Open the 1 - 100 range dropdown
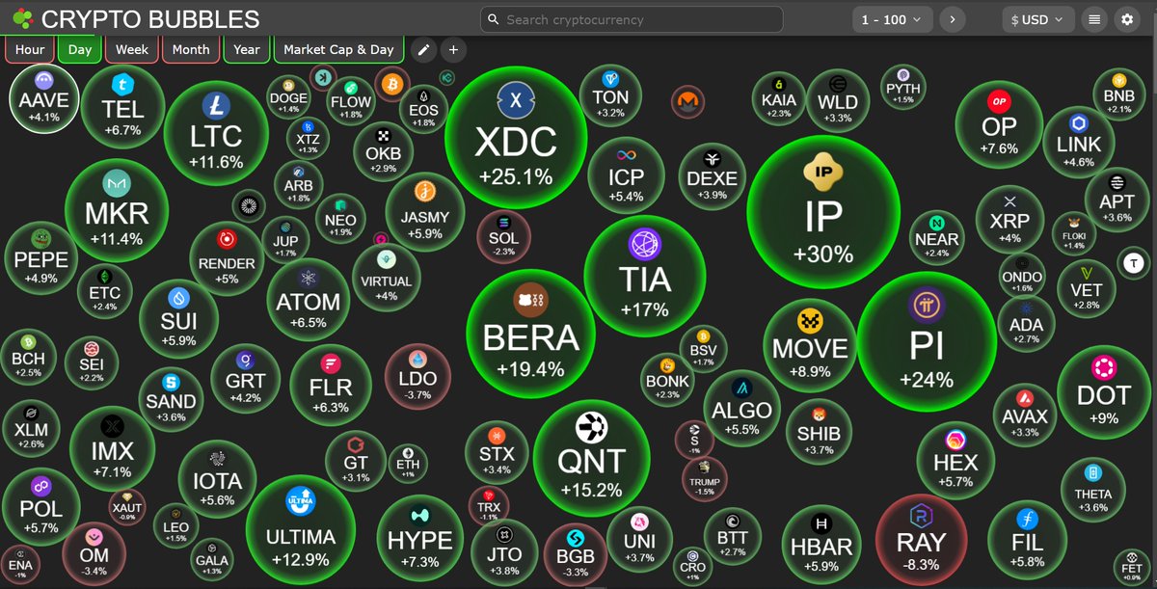Image resolution: width=1157 pixels, height=589 pixels. 892,19
